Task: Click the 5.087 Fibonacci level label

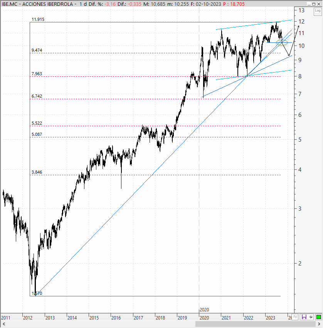Action: point(37,134)
